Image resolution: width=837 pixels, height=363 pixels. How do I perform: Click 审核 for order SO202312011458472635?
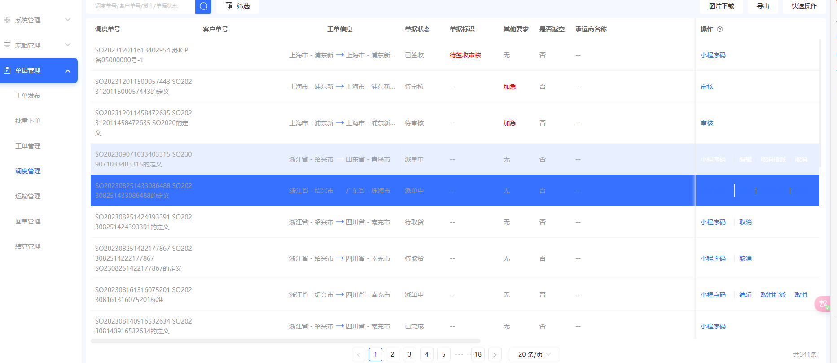tap(707, 123)
